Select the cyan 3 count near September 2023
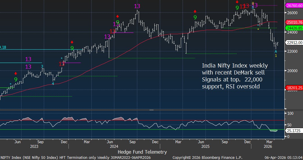 [42, 66]
